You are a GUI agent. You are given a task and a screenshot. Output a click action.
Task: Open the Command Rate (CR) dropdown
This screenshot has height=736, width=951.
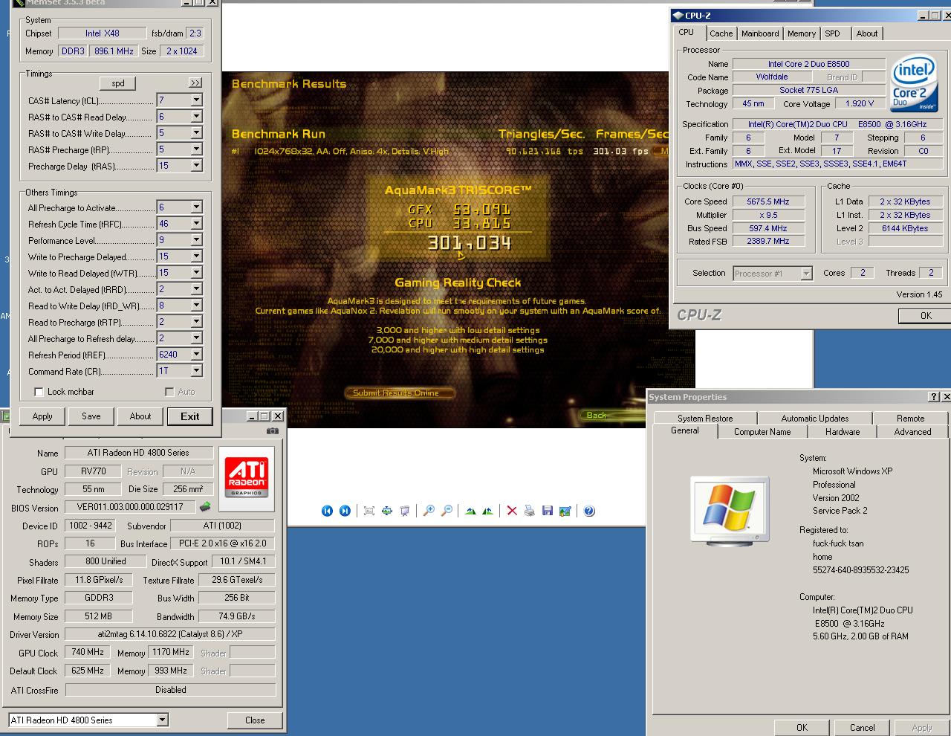pos(196,371)
